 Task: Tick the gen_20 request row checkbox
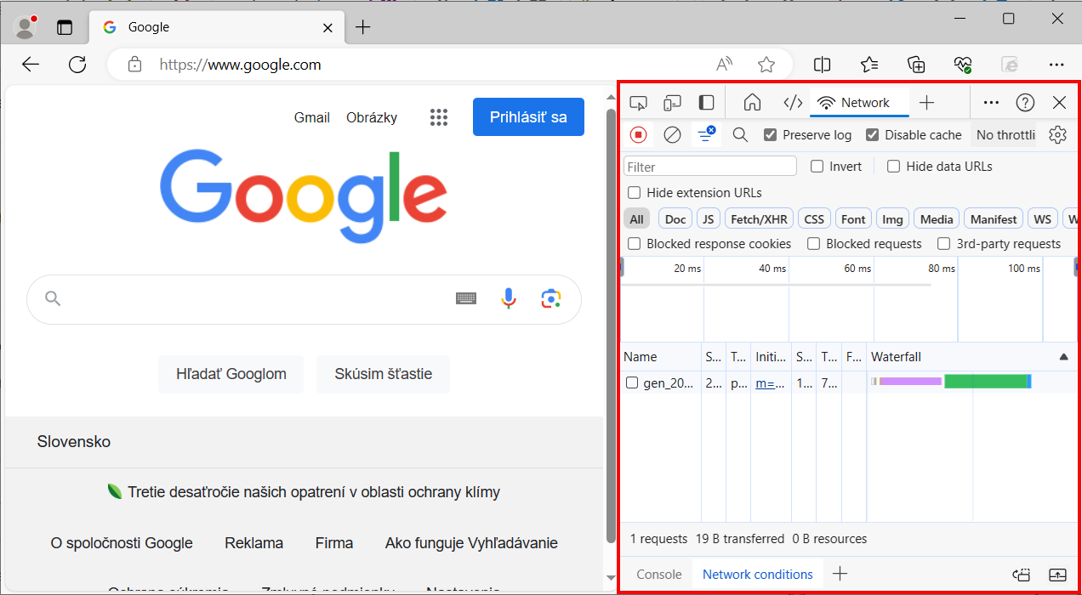pyautogui.click(x=632, y=382)
